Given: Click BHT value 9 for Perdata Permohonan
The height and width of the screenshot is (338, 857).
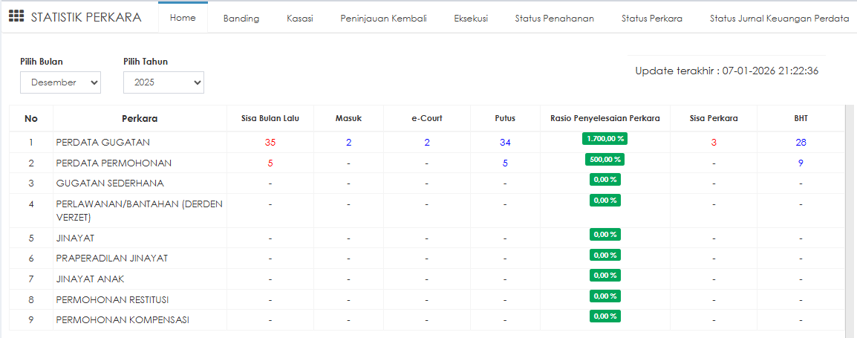Looking at the screenshot, I should pyautogui.click(x=801, y=163).
